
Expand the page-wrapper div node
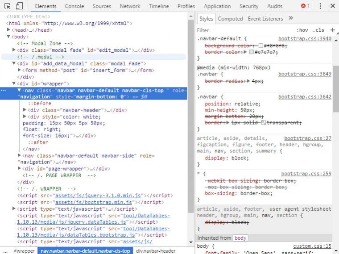(x=19, y=169)
